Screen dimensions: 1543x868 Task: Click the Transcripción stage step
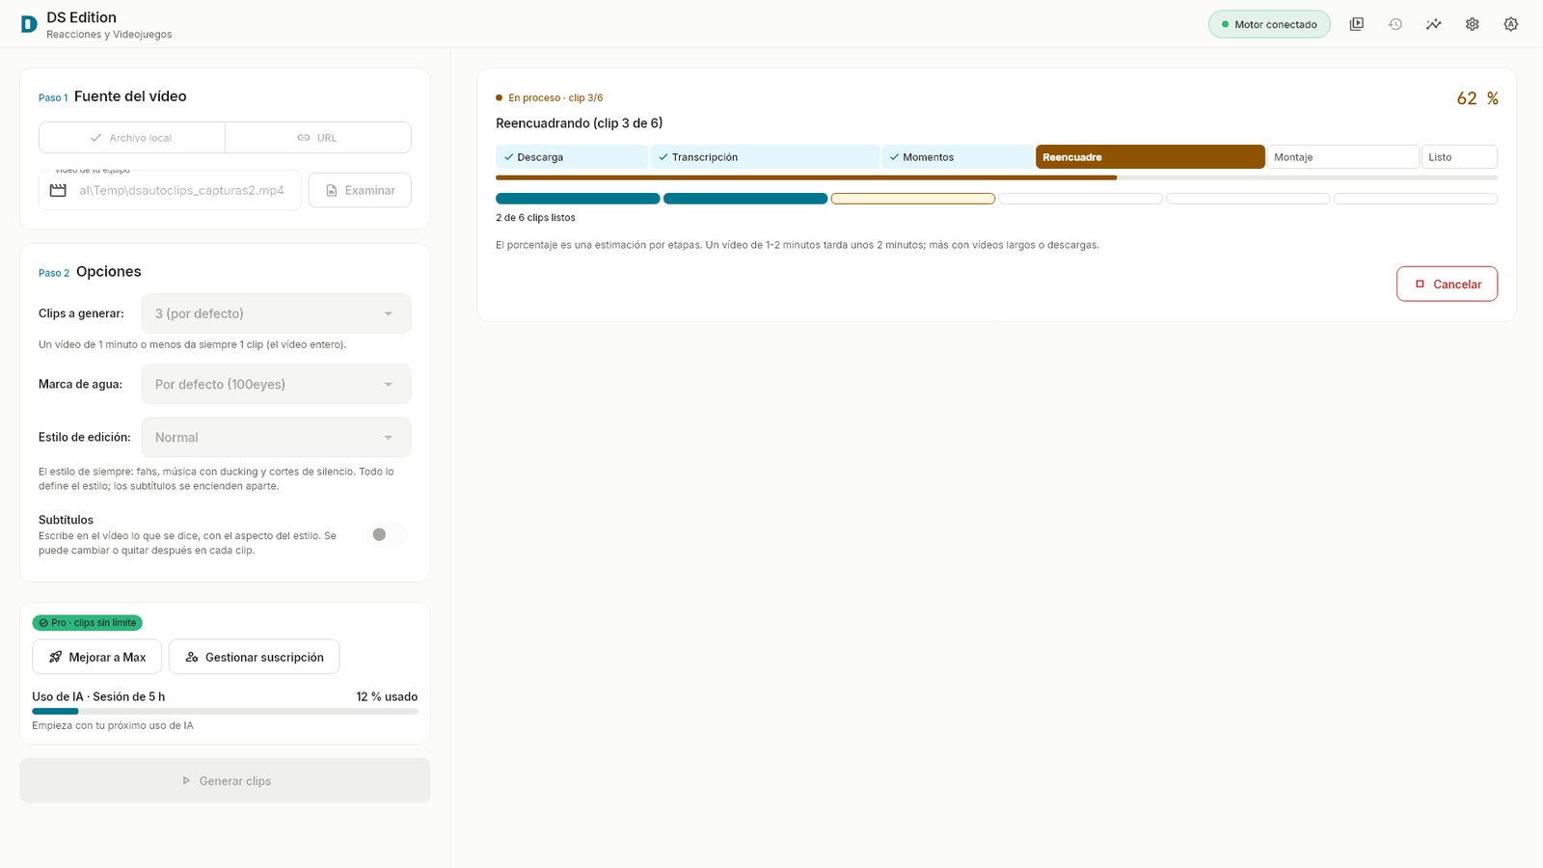coord(765,157)
